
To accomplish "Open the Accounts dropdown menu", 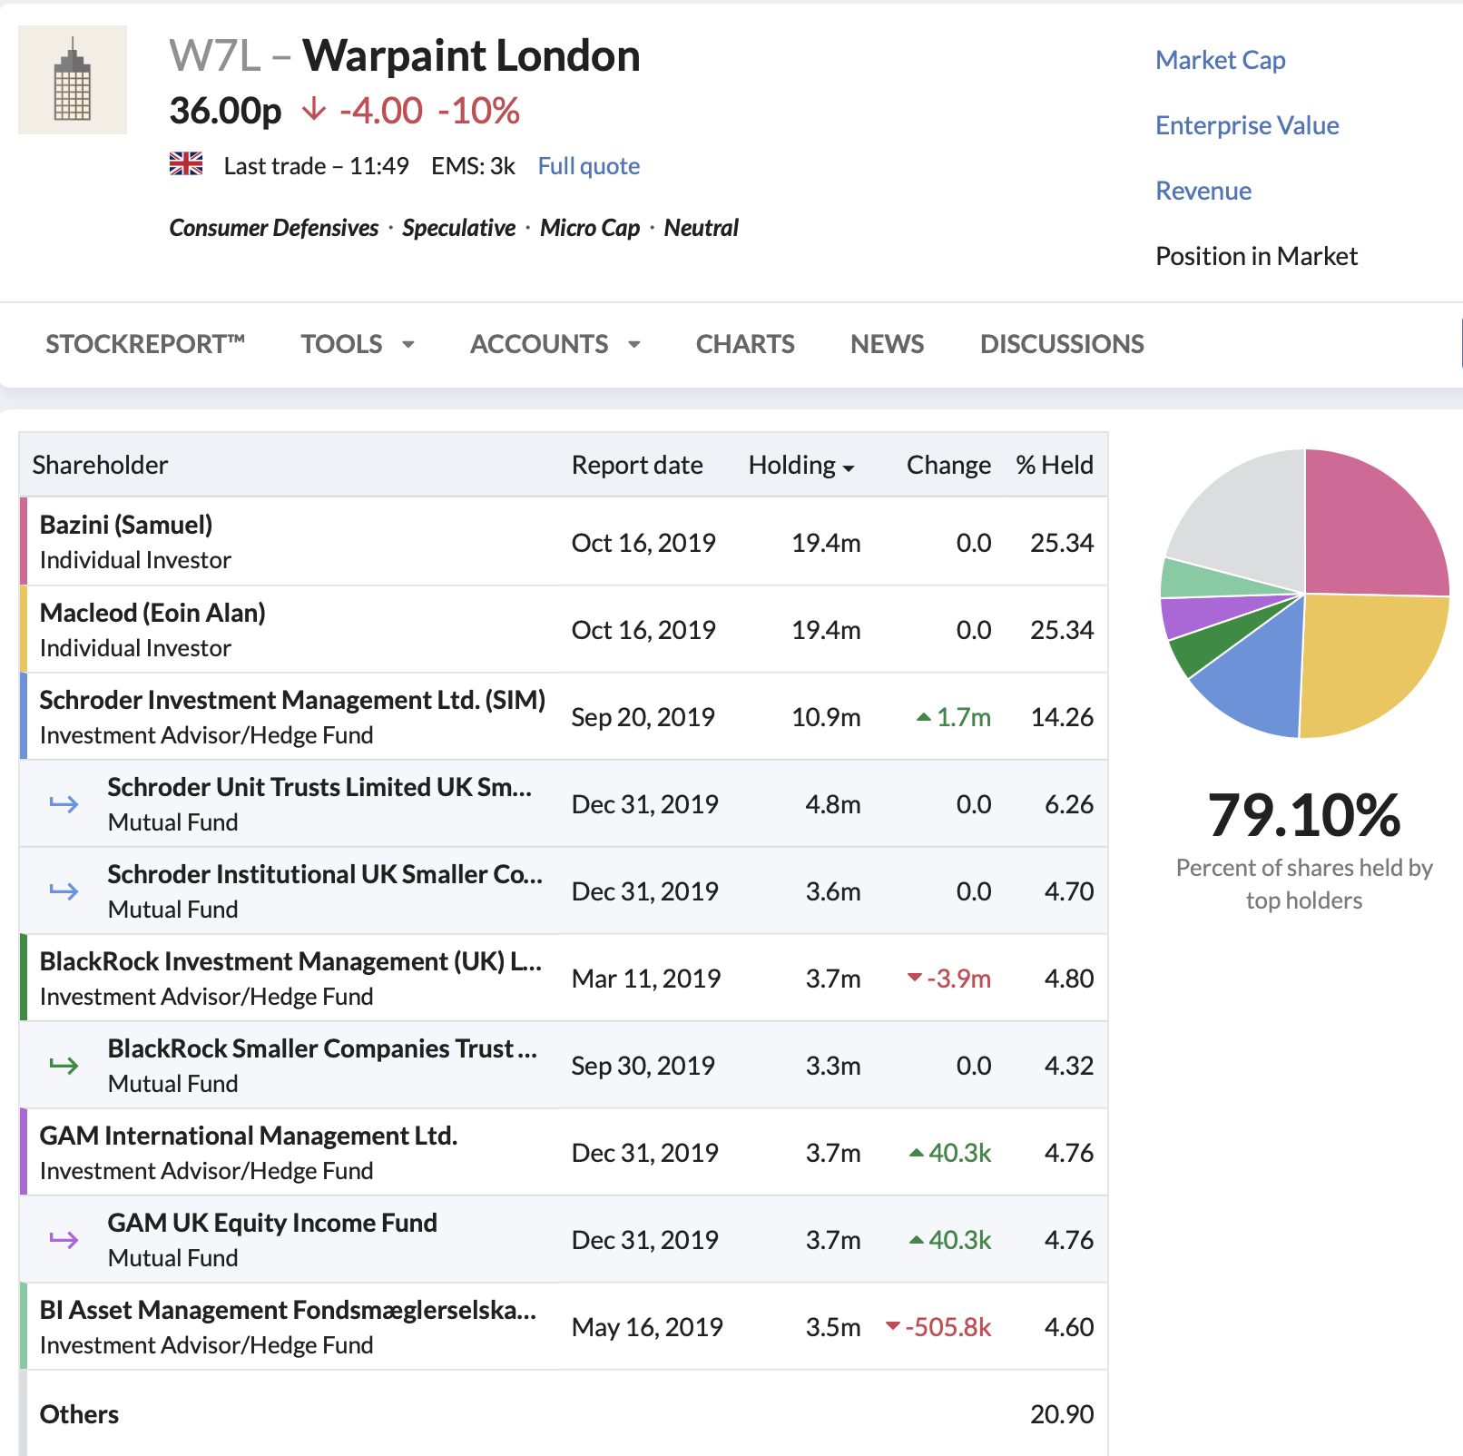I will (x=555, y=344).
